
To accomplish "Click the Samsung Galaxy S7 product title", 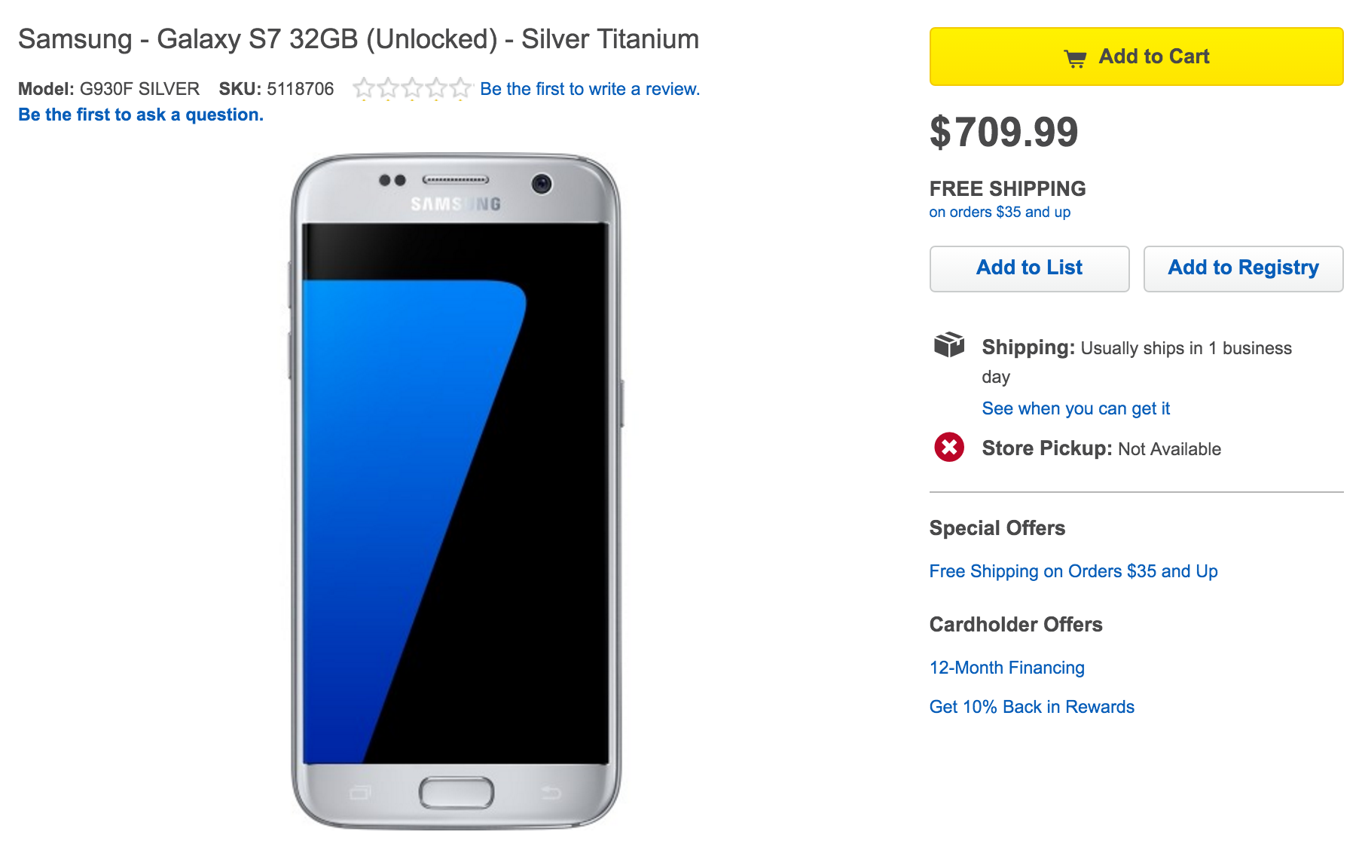I will click(x=359, y=39).
